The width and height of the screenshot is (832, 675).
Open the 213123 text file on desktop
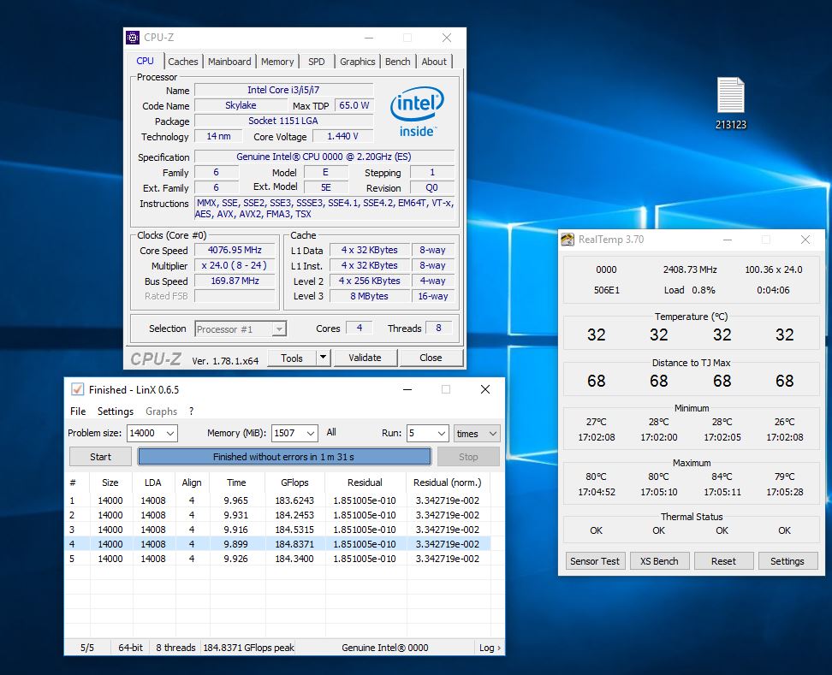(731, 104)
